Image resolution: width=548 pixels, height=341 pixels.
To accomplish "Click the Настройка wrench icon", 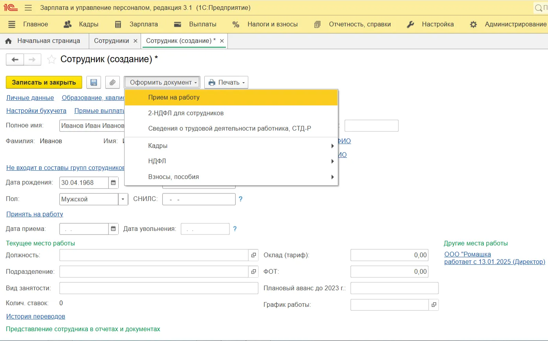I will pos(410,24).
